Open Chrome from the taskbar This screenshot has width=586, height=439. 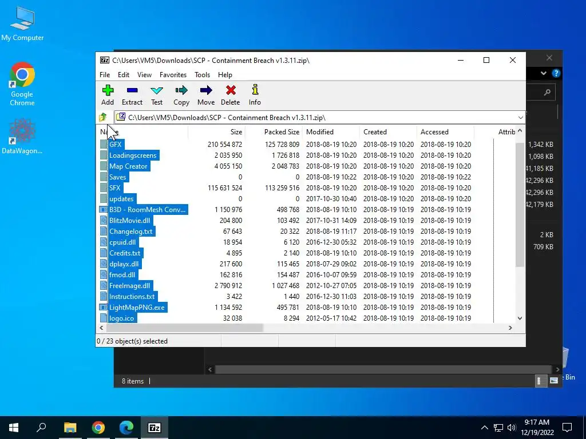point(98,428)
